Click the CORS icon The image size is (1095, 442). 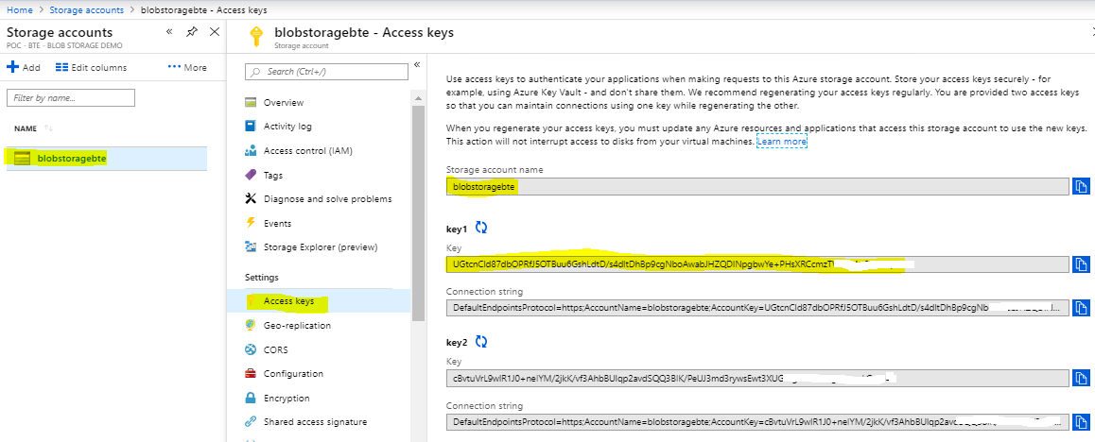251,350
